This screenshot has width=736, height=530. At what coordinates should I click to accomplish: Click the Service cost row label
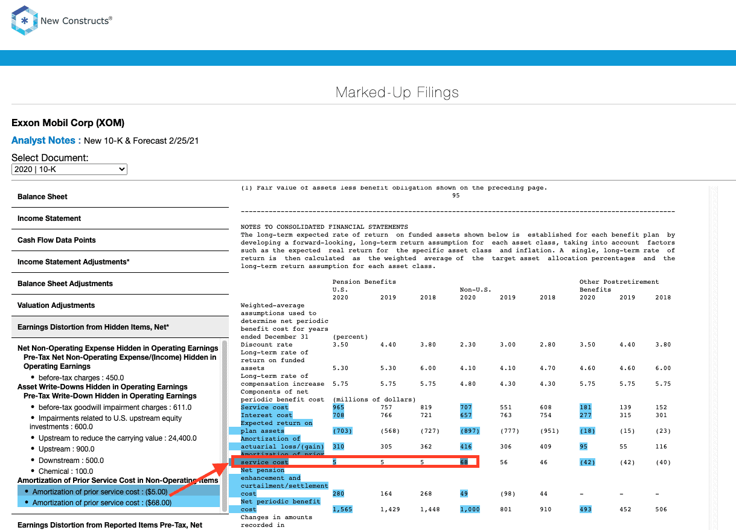click(264, 407)
